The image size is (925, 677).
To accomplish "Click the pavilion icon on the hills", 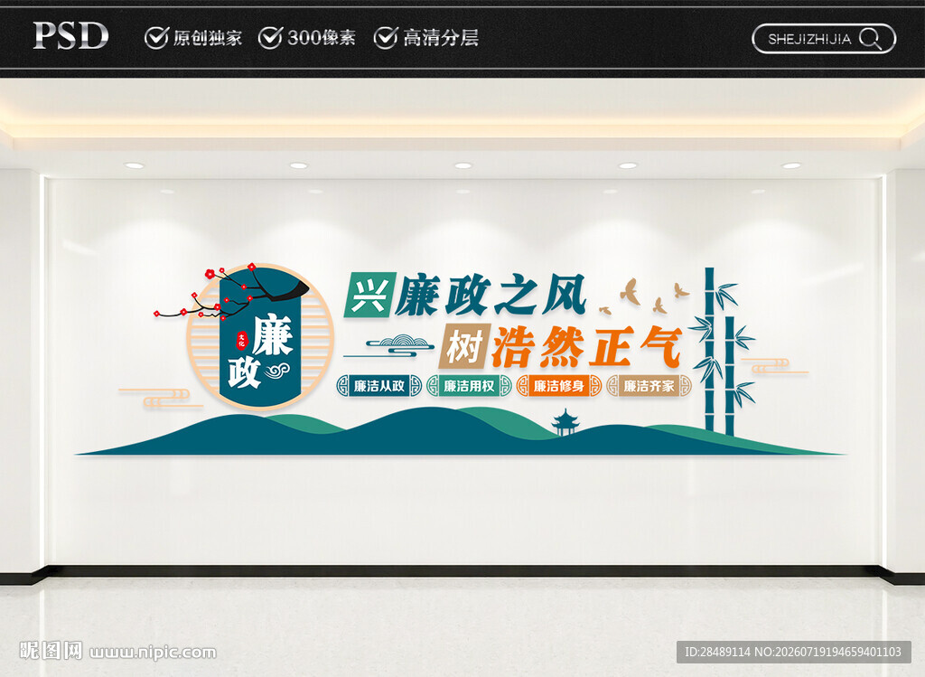I will (565, 423).
